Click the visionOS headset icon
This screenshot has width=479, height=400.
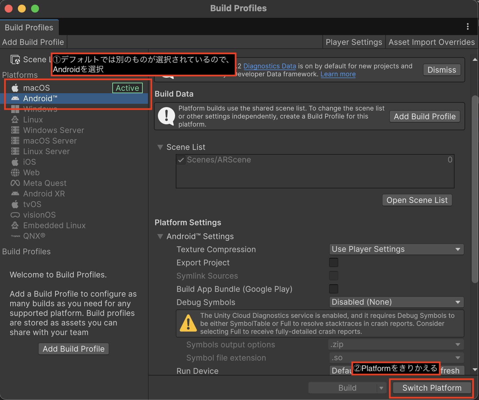[x=15, y=215]
